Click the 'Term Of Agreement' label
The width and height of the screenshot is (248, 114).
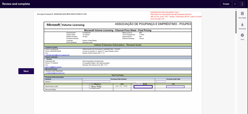(129, 35)
